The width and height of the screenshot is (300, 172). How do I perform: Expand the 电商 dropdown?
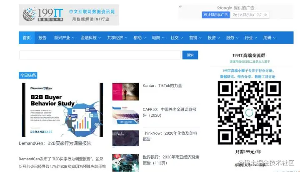(158, 38)
